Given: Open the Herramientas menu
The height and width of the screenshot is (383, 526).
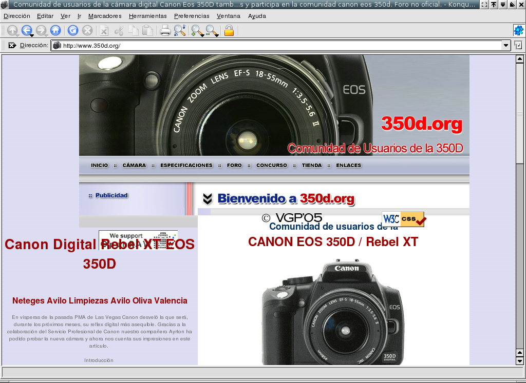Looking at the screenshot, I should [x=147, y=16].
